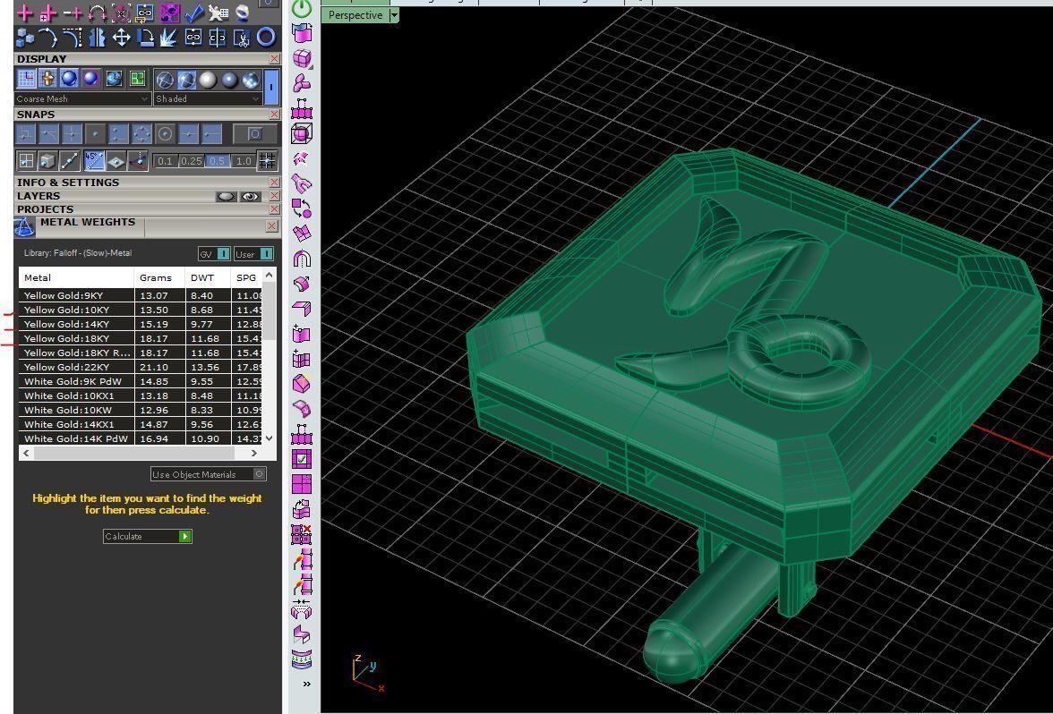The height and width of the screenshot is (714, 1053).
Task: Select the pink faceted gem surface icon
Action: (303, 383)
